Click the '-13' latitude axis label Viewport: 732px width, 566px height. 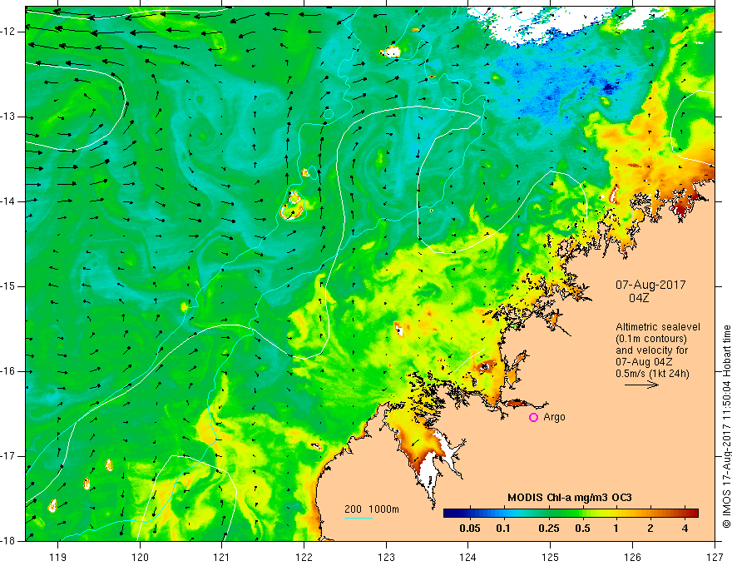pos(9,117)
